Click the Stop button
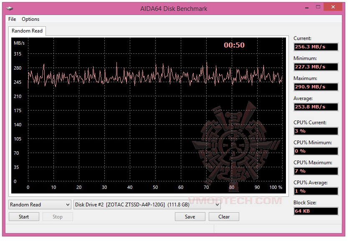 (58, 217)
